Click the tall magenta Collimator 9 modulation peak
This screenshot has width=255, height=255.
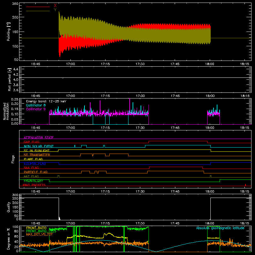point(130,106)
